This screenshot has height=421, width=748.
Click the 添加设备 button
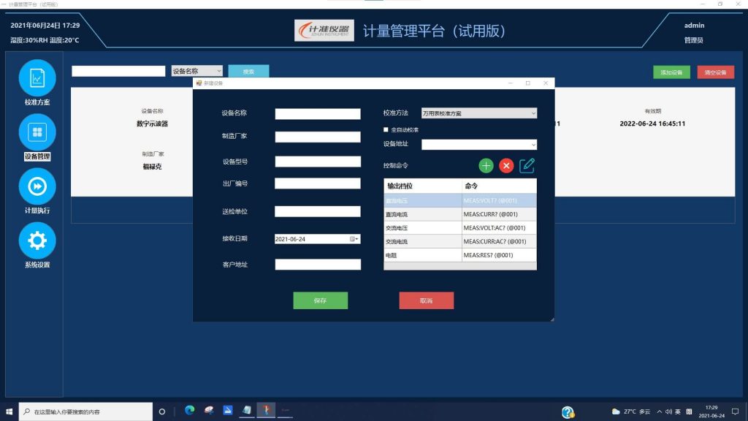[671, 72]
